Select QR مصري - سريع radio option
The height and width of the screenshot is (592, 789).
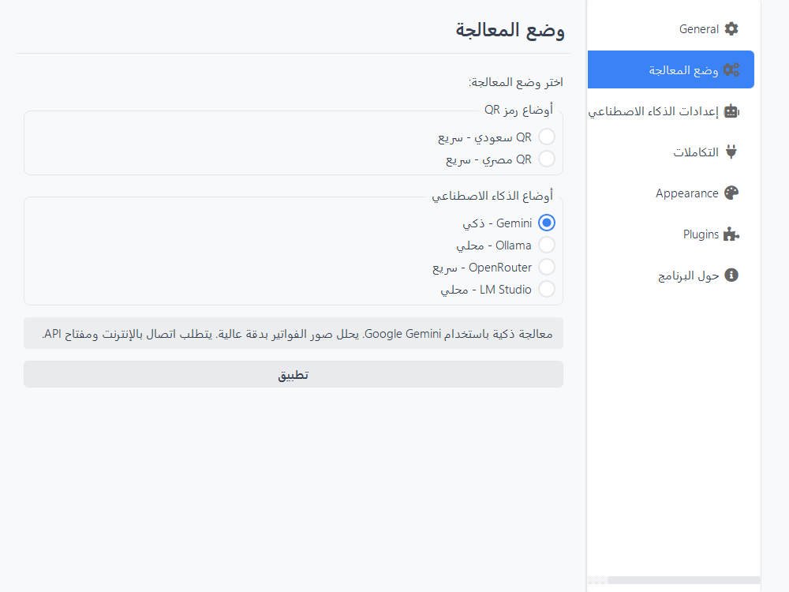tap(546, 159)
